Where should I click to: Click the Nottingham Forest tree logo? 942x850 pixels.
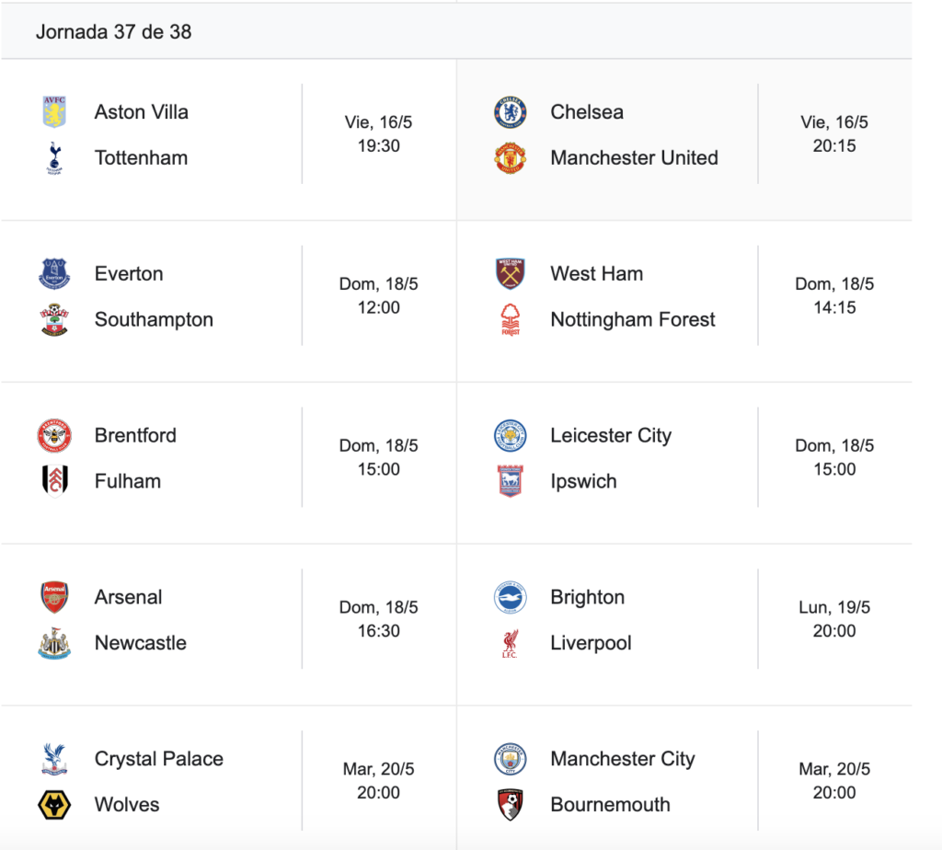pos(510,319)
